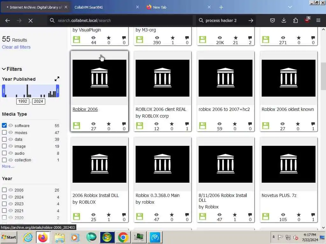This screenshot has height=244, width=326.
Task: Open the Pocket save icon
Action: [273, 20]
